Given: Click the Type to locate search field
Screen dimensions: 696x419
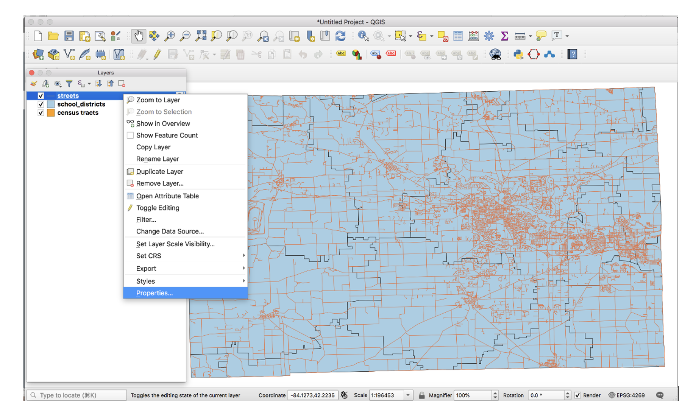Looking at the screenshot, I should [x=76, y=395].
